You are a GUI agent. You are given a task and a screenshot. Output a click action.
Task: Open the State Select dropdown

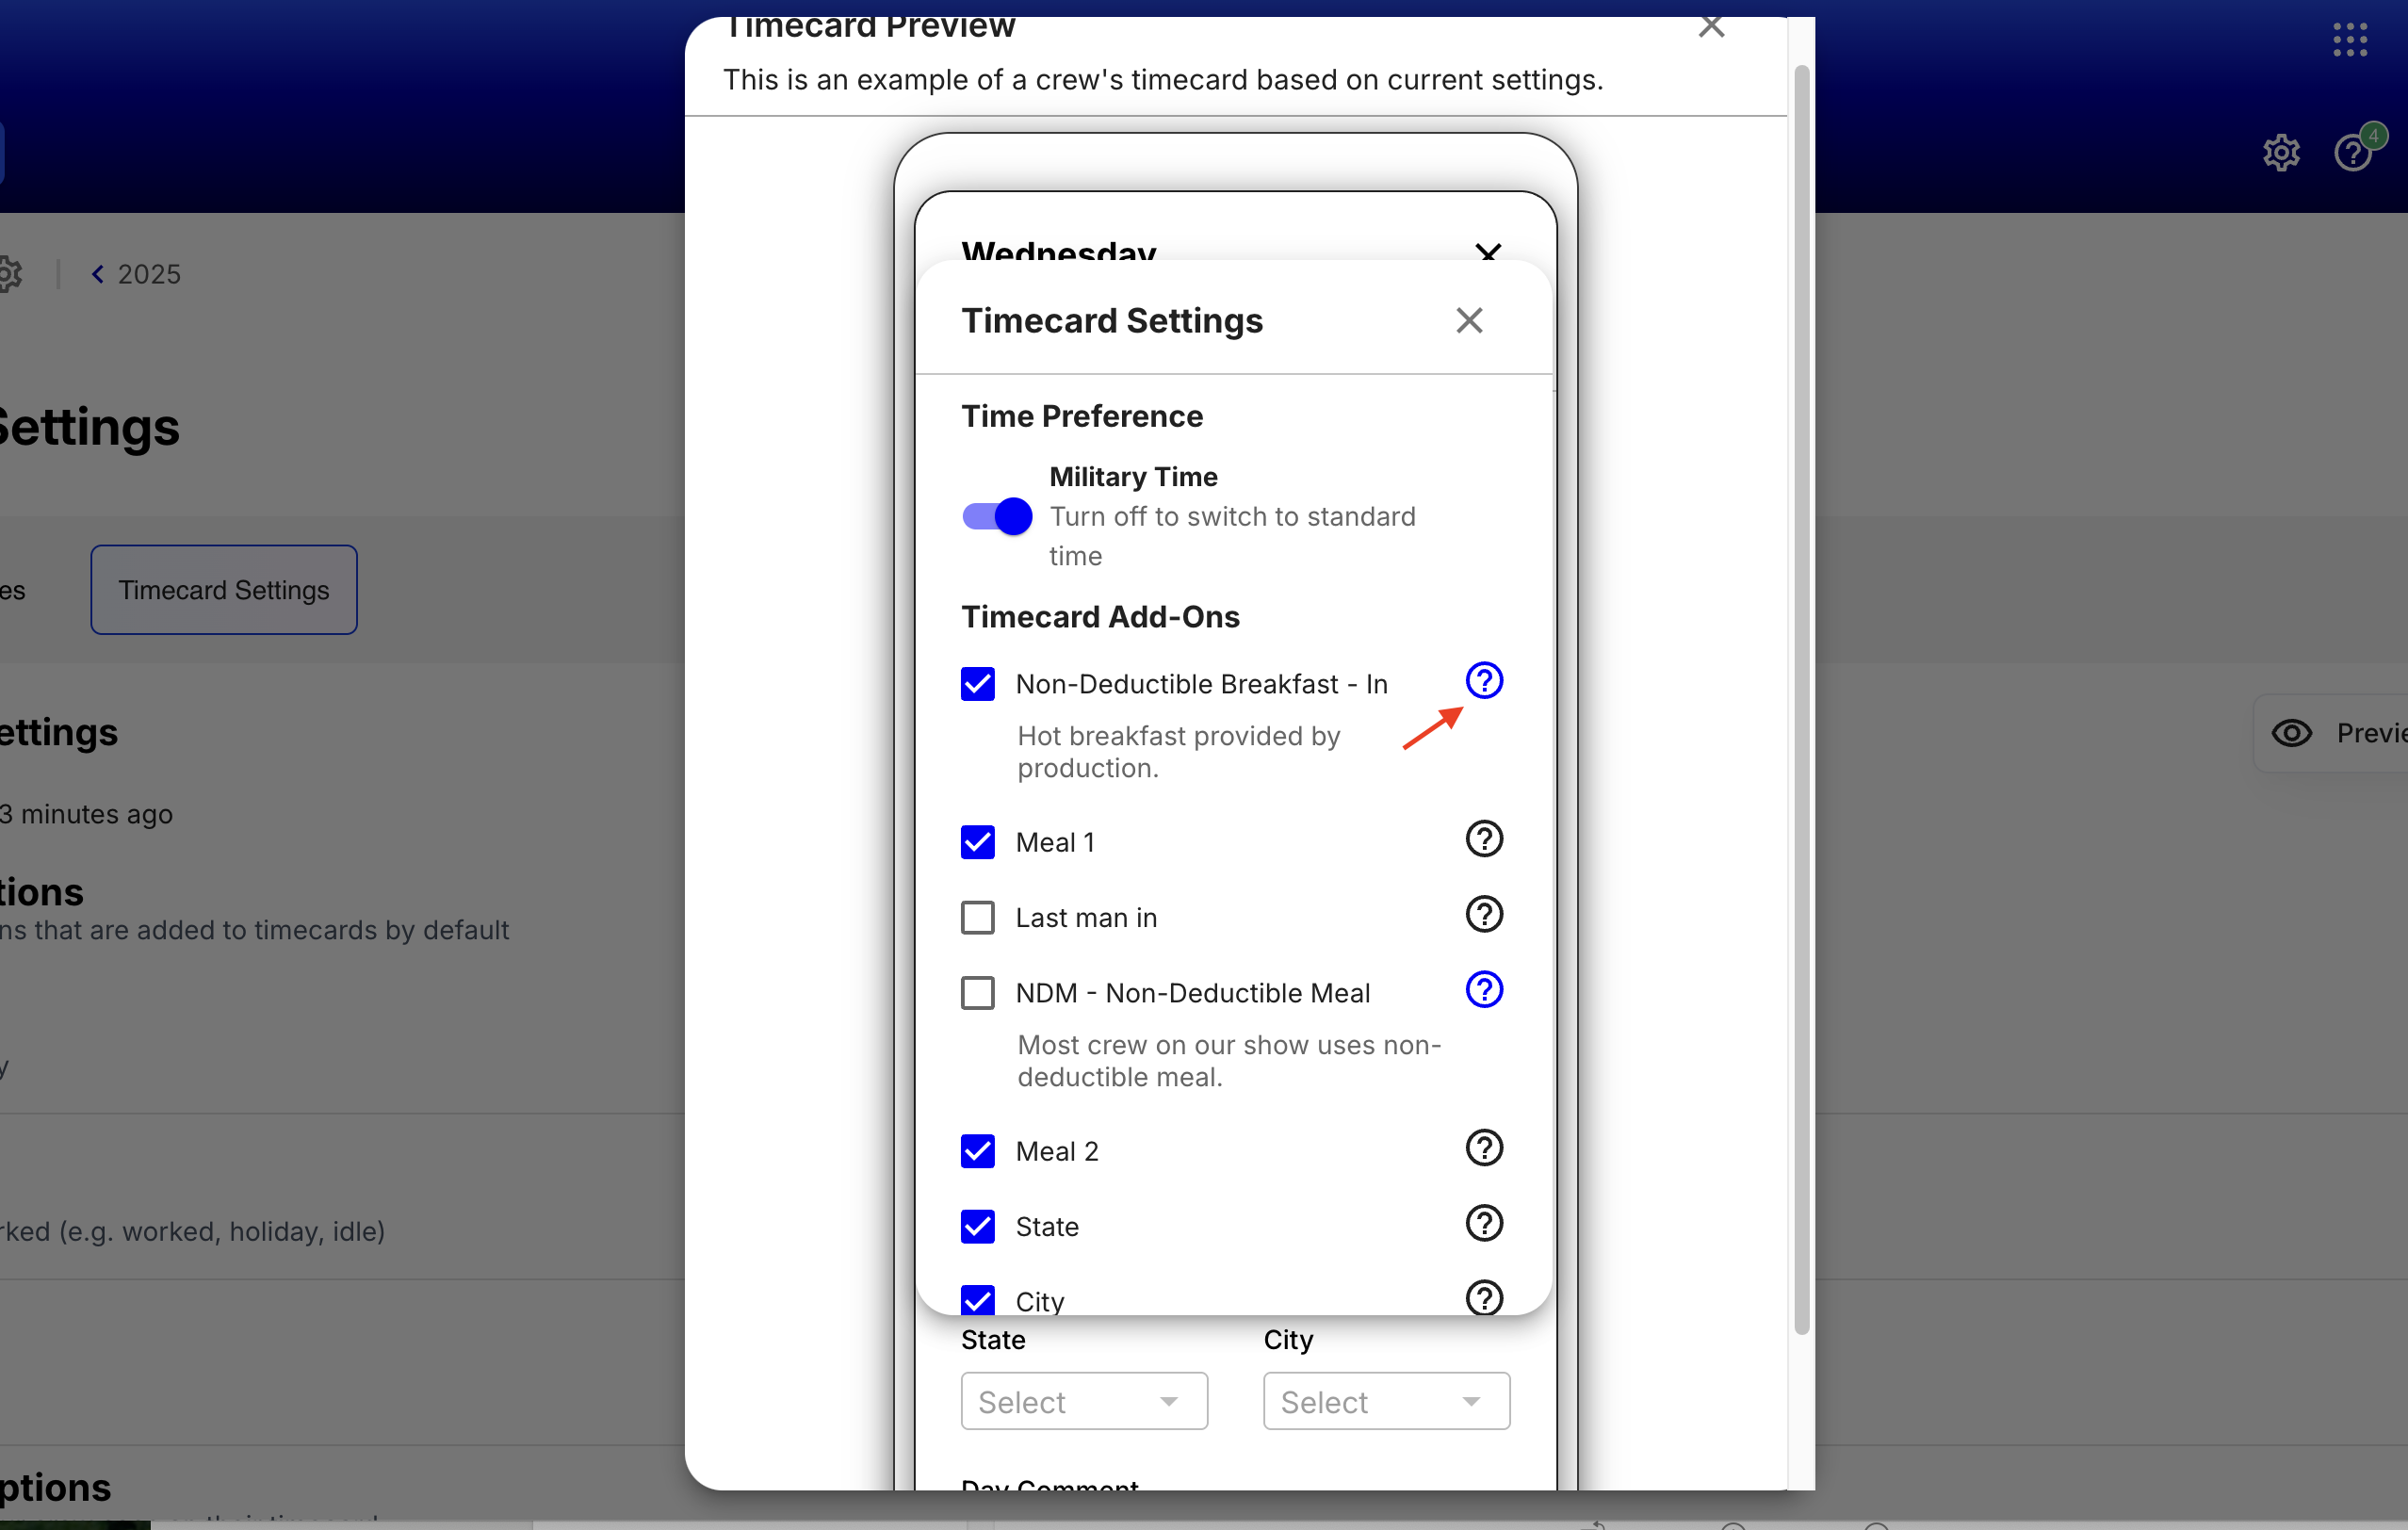(1084, 1401)
